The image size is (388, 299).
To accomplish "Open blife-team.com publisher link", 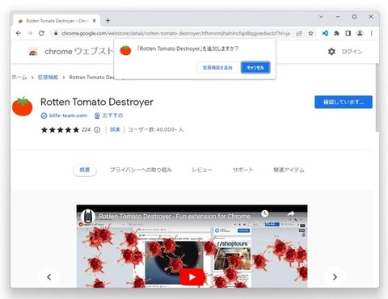I will tap(68, 116).
